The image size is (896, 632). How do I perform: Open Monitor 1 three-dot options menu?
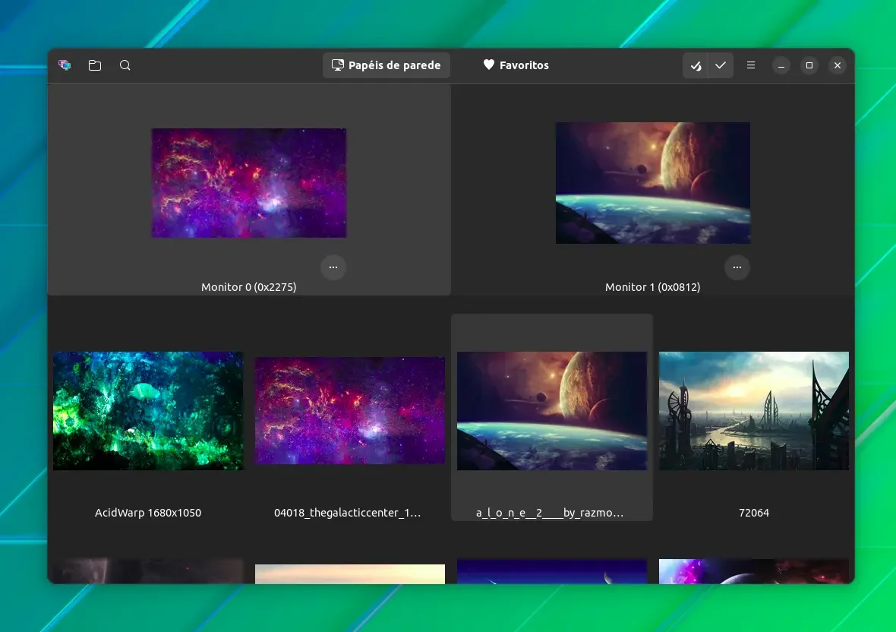tap(737, 267)
